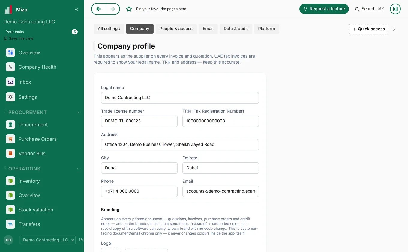Image resolution: width=408 pixels, height=252 pixels.
Task: Click the OH user avatar
Action: click(x=8, y=240)
